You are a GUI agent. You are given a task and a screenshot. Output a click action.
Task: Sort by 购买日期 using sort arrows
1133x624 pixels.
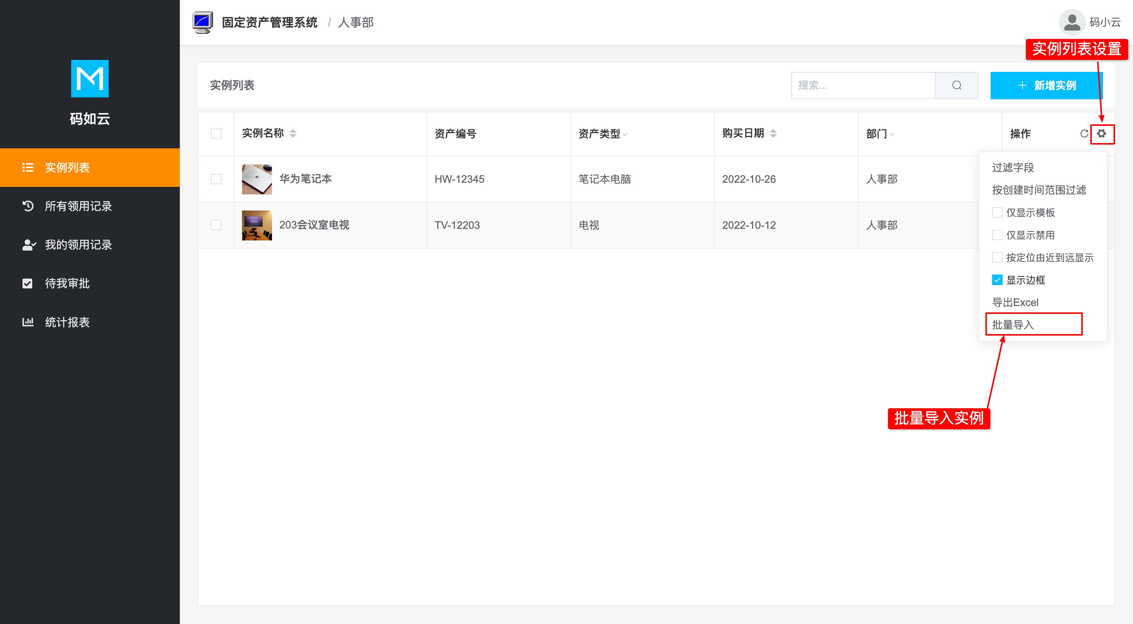[x=773, y=133]
